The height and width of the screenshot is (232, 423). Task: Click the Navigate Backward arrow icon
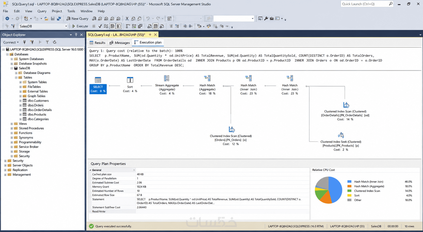(7, 18)
